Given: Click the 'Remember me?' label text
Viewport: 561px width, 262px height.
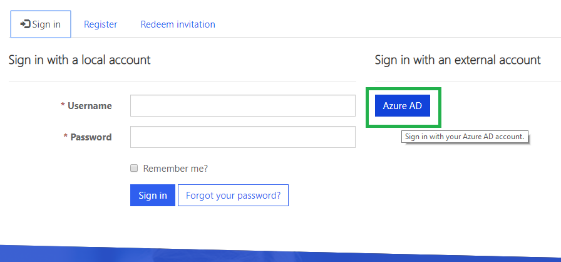Looking at the screenshot, I should coord(175,168).
